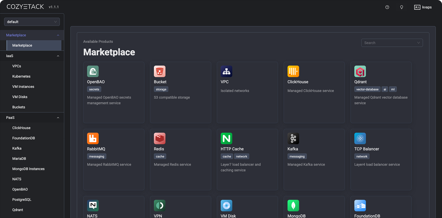Click cache tag on HTTP Cache card
The width and height of the screenshot is (442, 218).
(x=227, y=156)
